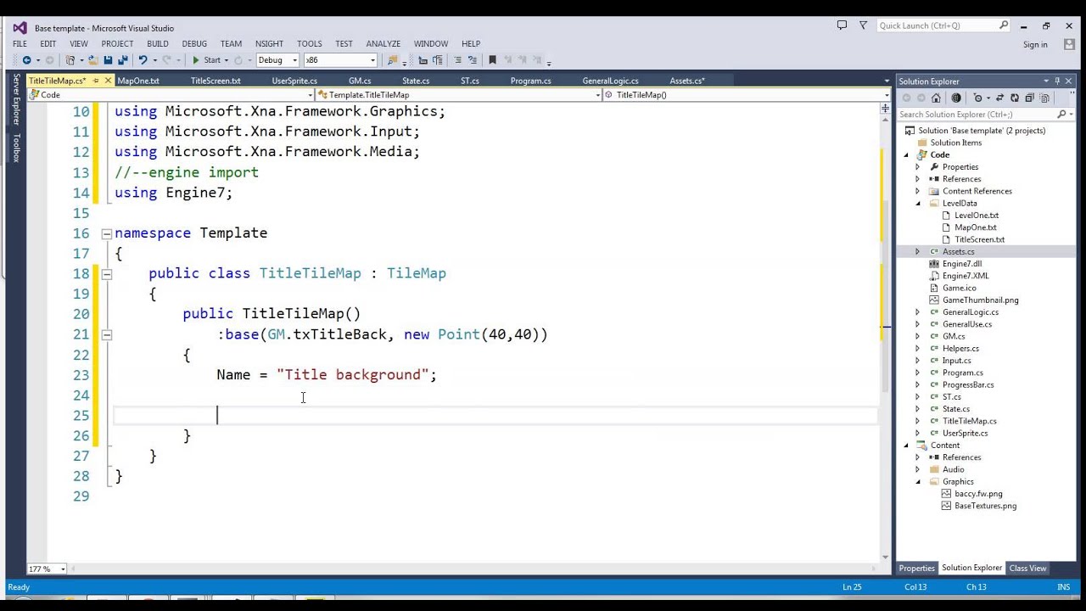1086x611 pixels.
Task: Collapse the constructor region at line 21
Action: [106, 335]
